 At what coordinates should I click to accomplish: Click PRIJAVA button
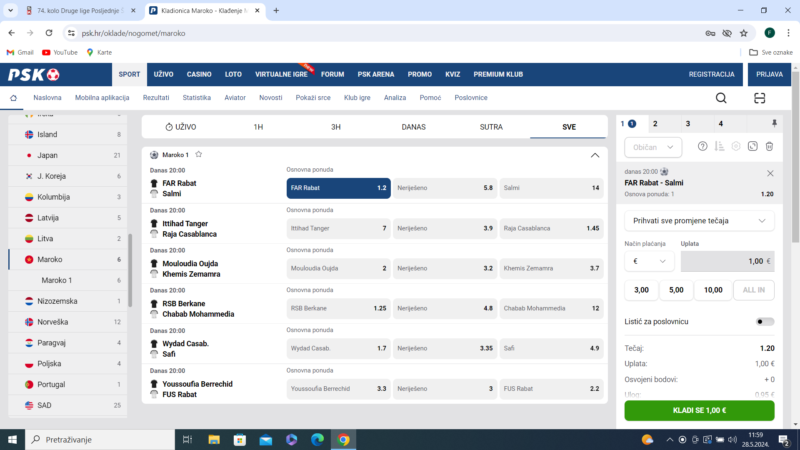(x=769, y=75)
